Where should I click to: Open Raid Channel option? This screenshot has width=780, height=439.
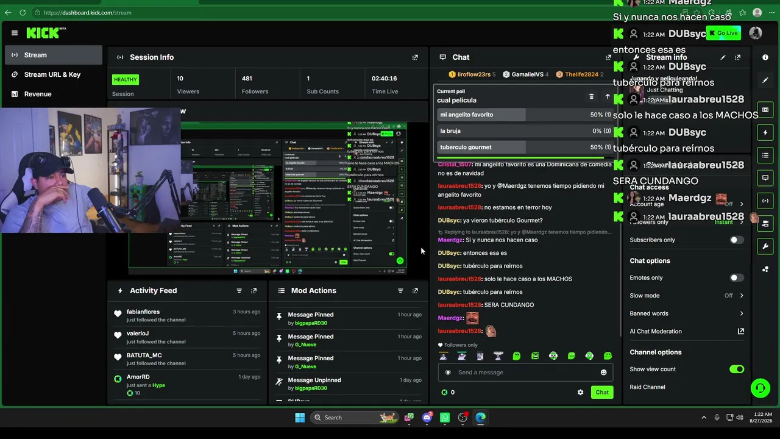click(647, 387)
